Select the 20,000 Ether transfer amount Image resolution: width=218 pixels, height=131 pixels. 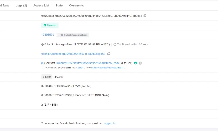[64, 67]
